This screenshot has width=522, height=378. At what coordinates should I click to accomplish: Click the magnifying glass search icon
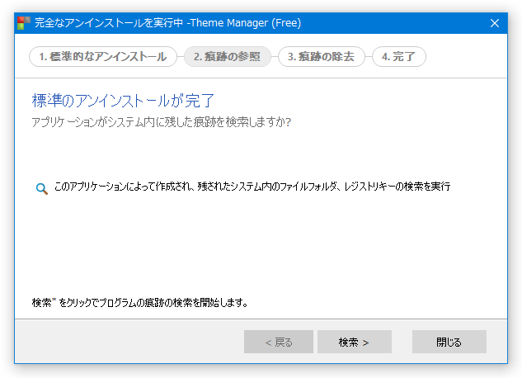click(x=41, y=188)
